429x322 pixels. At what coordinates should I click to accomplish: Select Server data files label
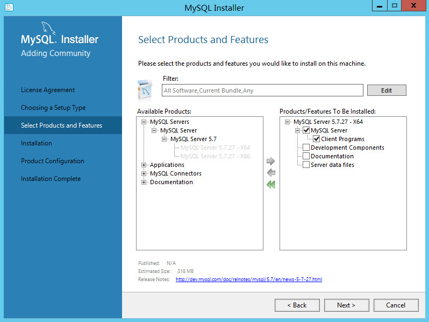[332, 165]
